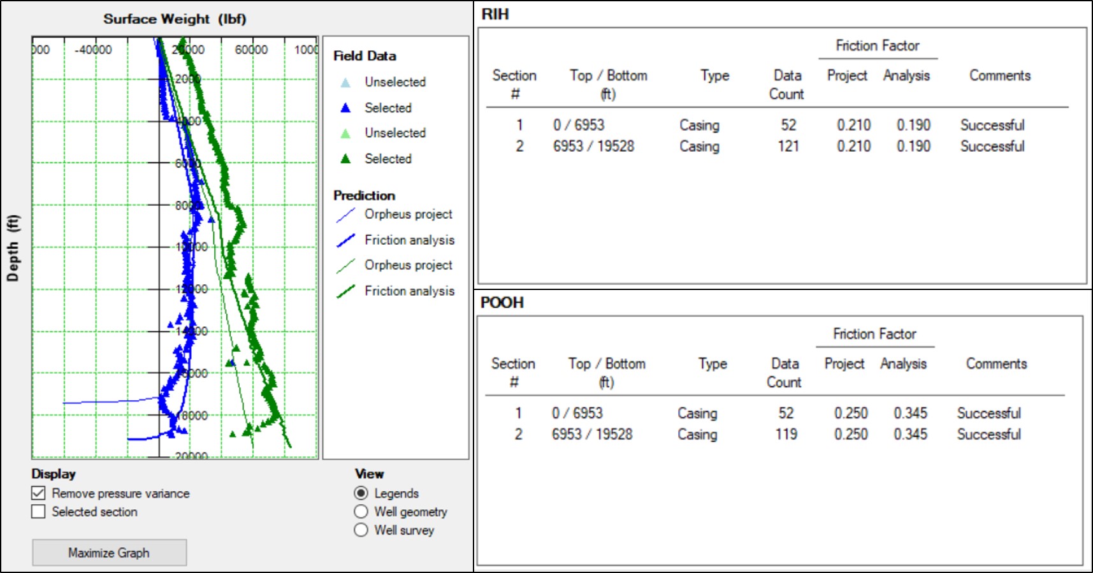Viewport: 1093px width, 573px height.
Task: Click RIH section 1 Casing type cell
Action: coord(699,125)
